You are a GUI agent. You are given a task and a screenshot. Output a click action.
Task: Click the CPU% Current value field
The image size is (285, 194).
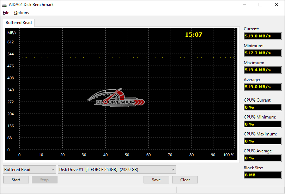[x=263, y=107]
